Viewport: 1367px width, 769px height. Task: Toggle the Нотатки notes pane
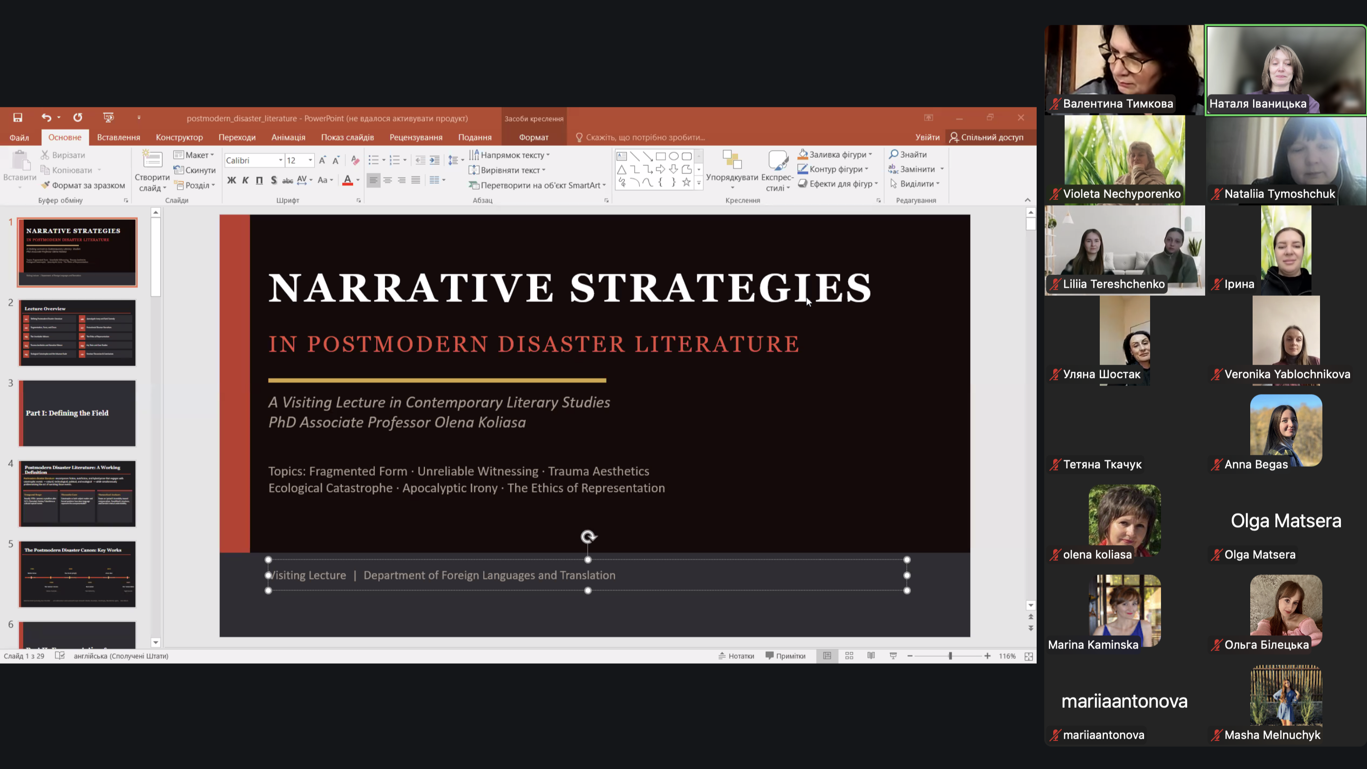click(x=736, y=656)
